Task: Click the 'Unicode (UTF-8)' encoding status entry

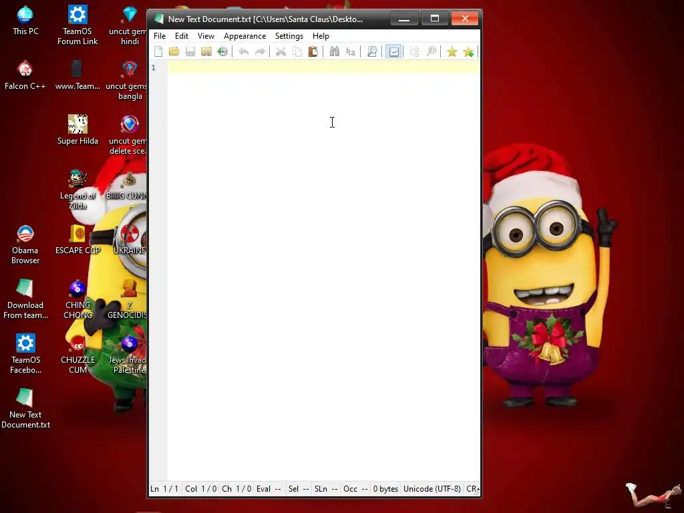Action: point(432,489)
